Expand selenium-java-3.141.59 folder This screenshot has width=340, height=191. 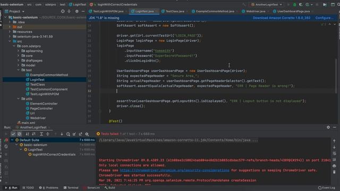tap(10, 37)
